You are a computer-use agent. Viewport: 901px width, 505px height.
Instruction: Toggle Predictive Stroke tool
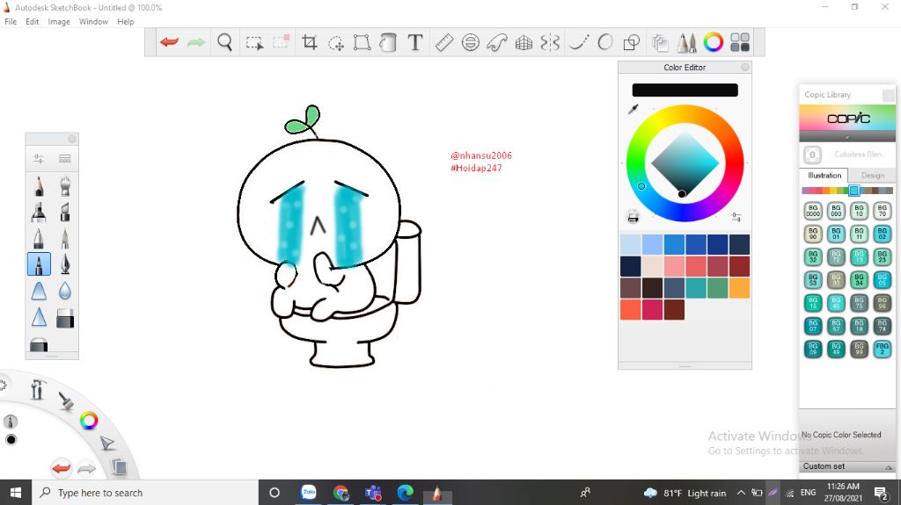pos(605,42)
